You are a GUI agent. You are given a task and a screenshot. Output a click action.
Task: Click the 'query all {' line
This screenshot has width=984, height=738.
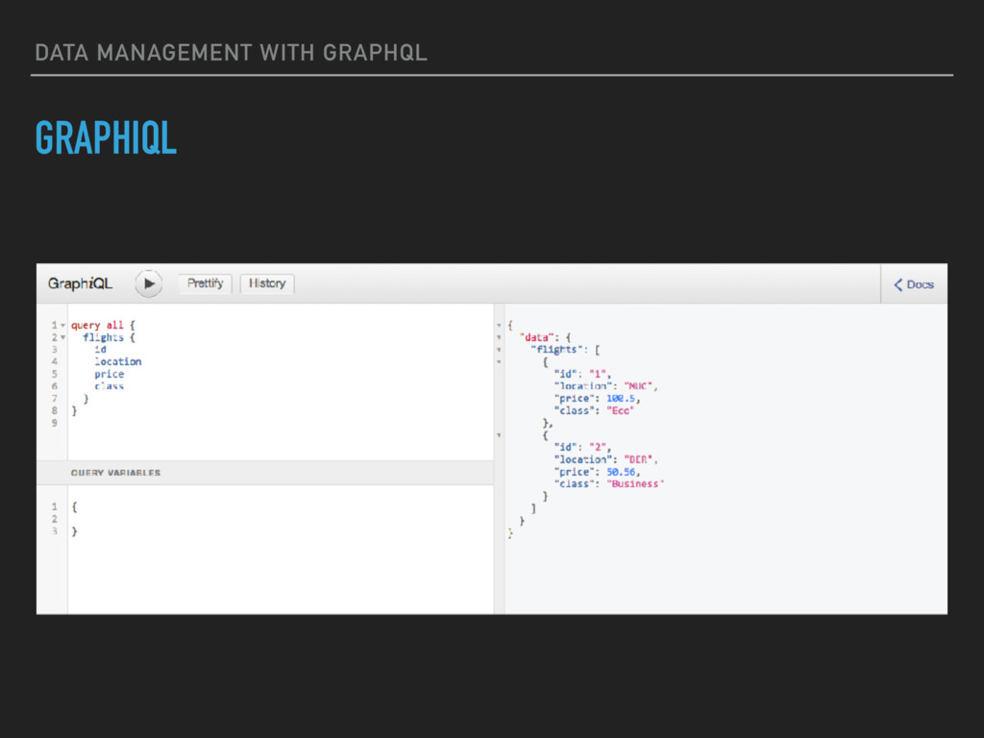click(103, 325)
